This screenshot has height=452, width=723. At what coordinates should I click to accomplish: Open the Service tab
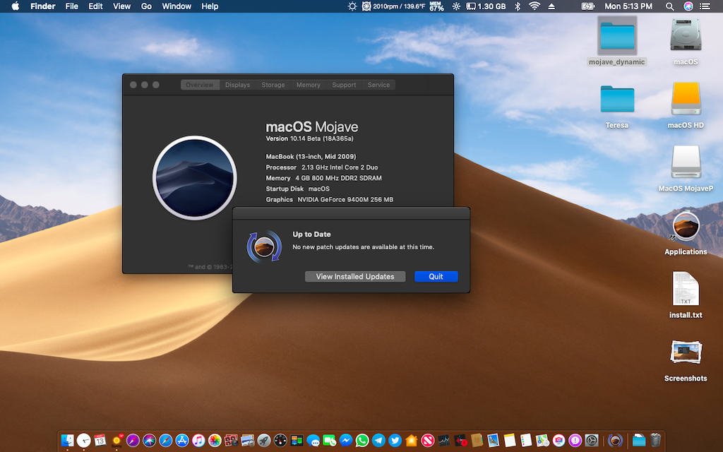point(378,85)
